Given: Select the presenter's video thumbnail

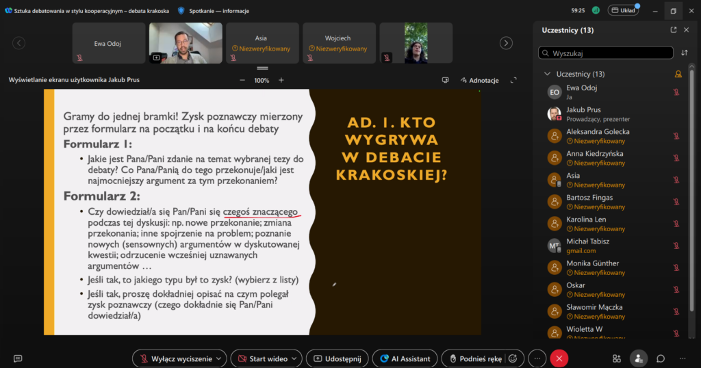Looking at the screenshot, I should [186, 43].
